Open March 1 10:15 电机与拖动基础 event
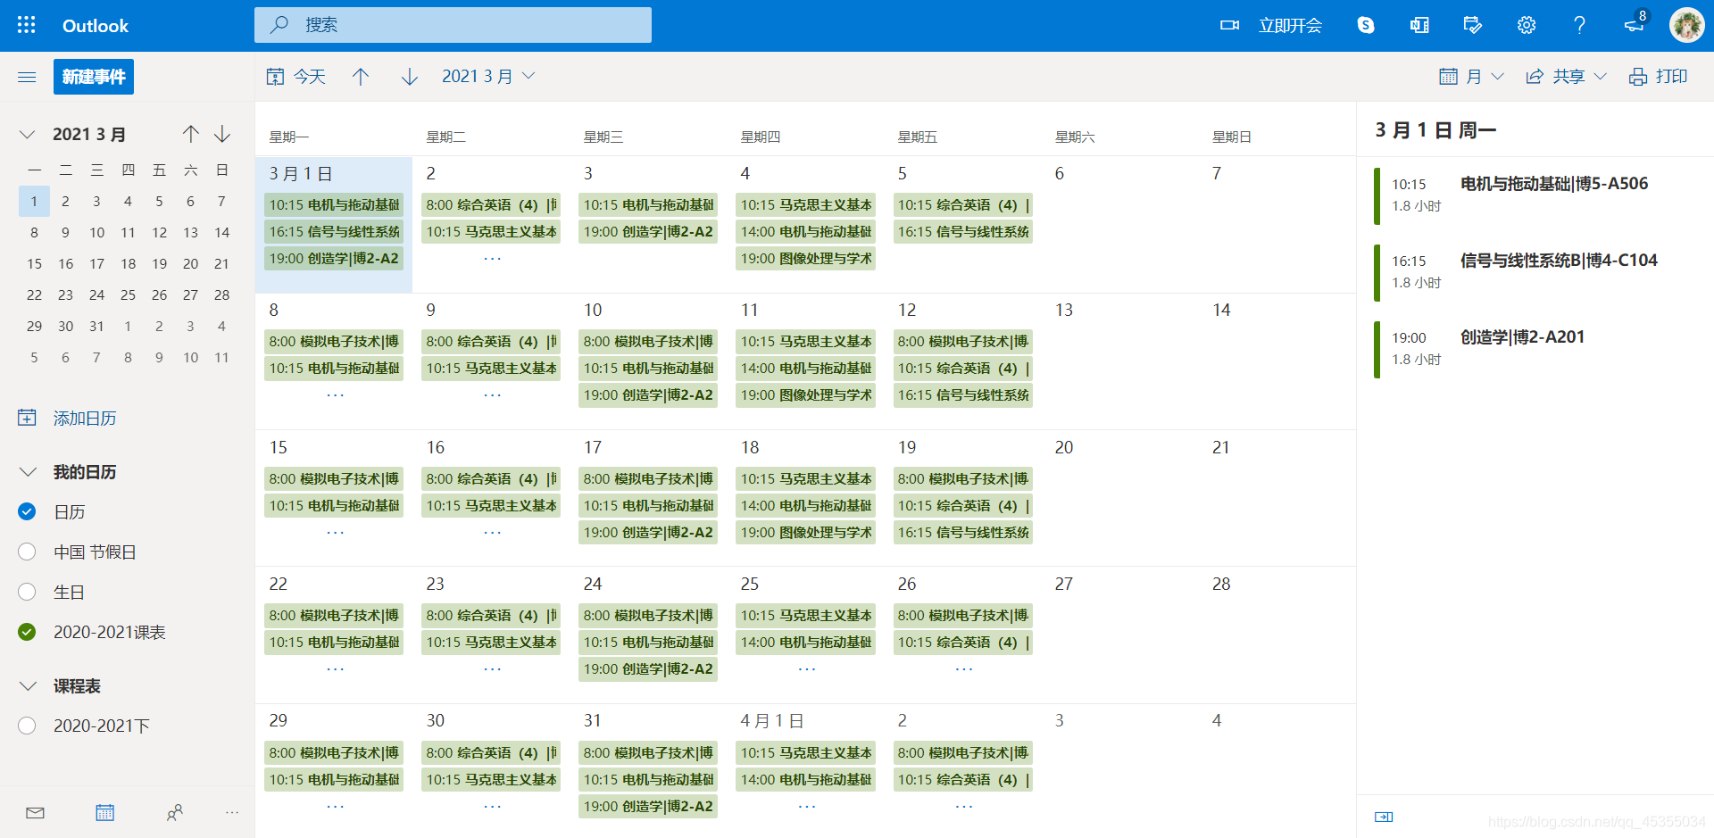This screenshot has width=1714, height=838. (334, 205)
